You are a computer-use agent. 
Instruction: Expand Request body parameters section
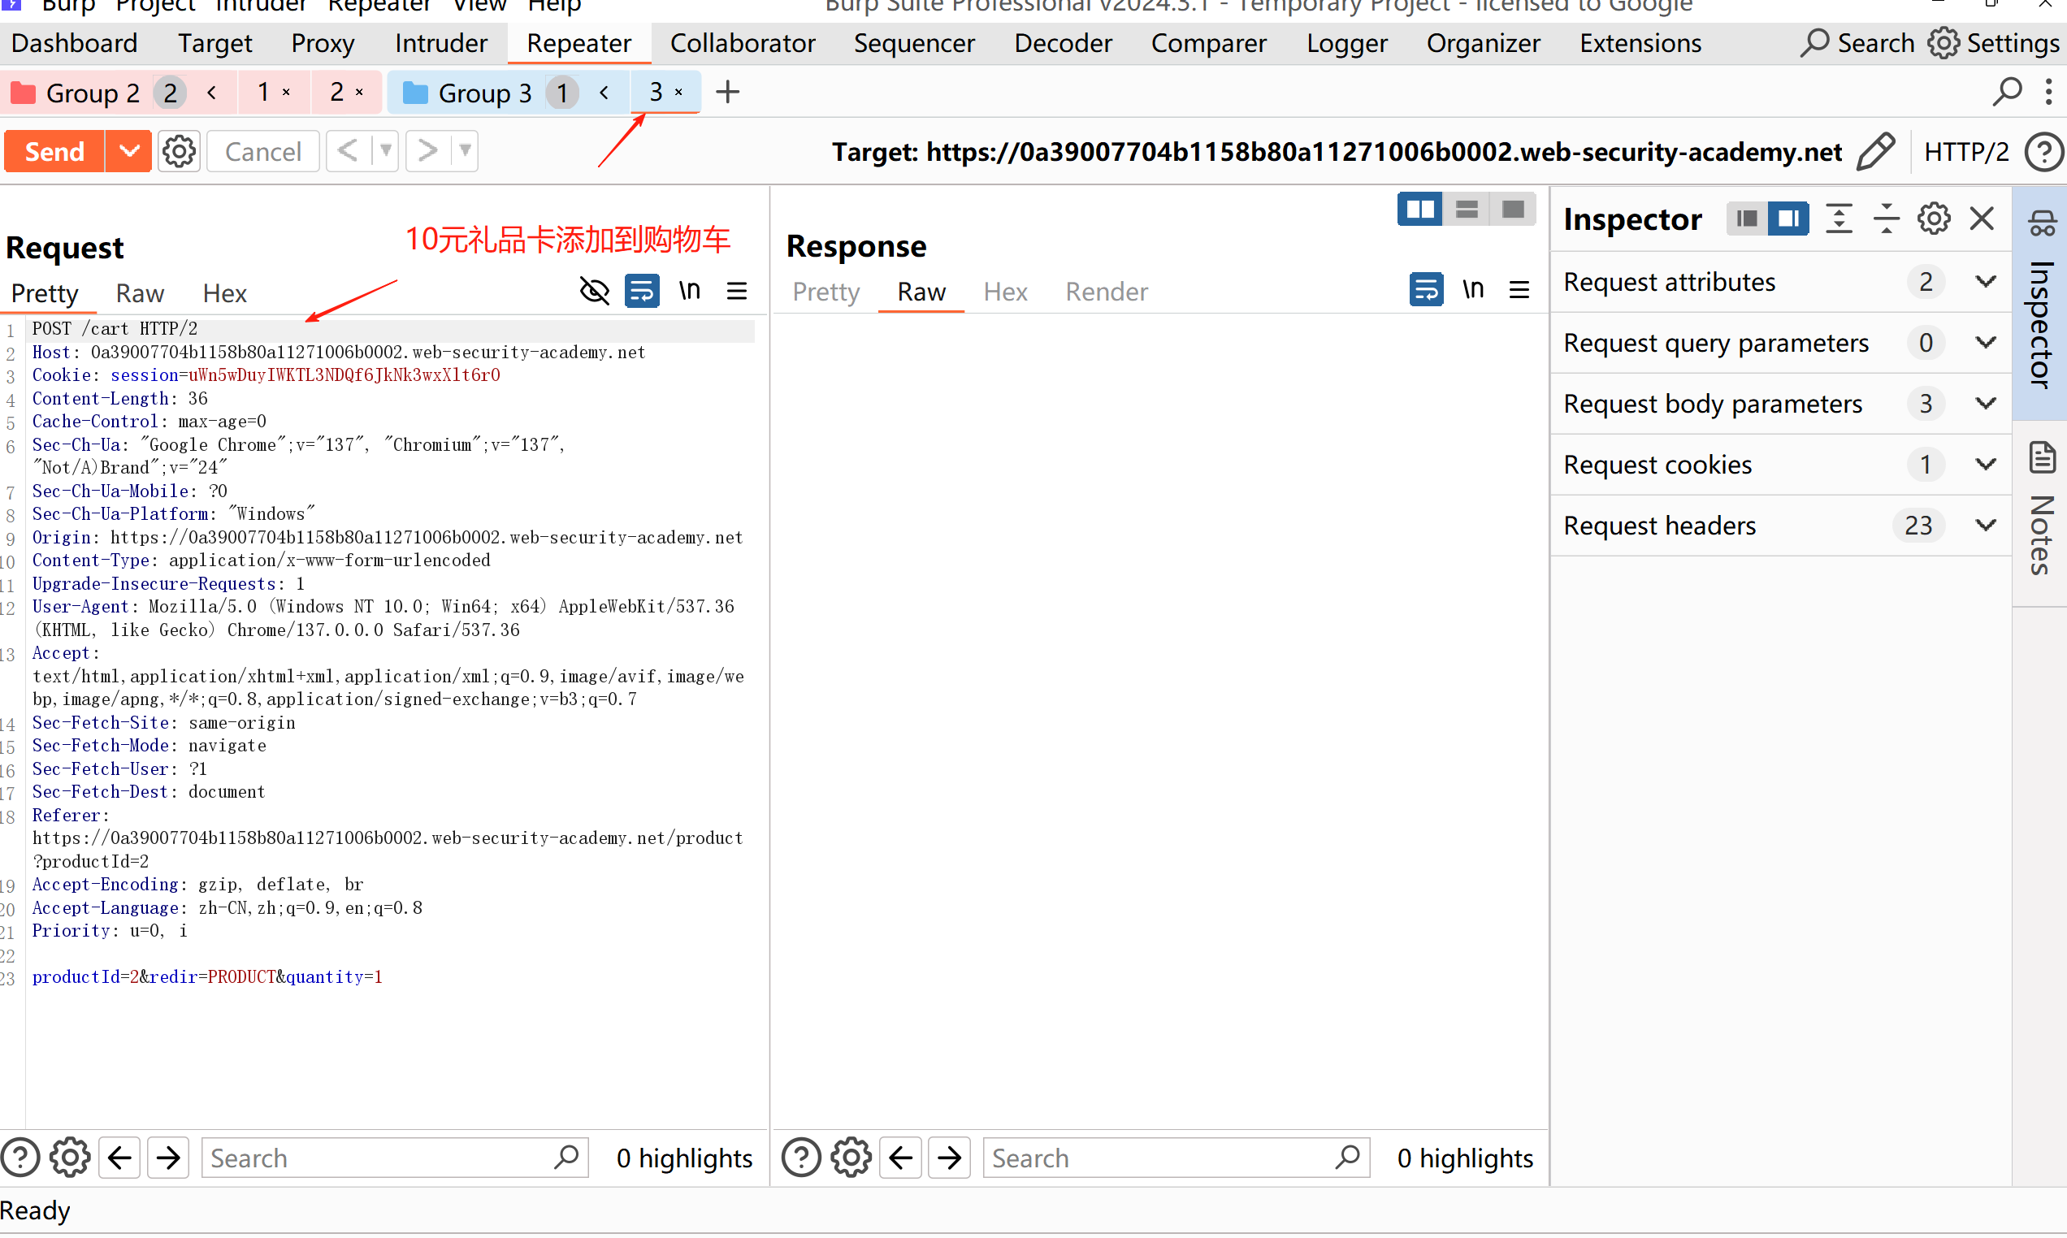1986,404
